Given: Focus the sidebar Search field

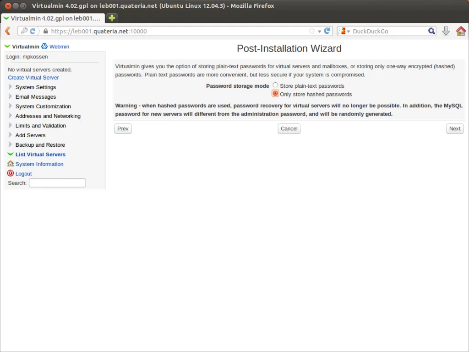Looking at the screenshot, I should point(57,183).
